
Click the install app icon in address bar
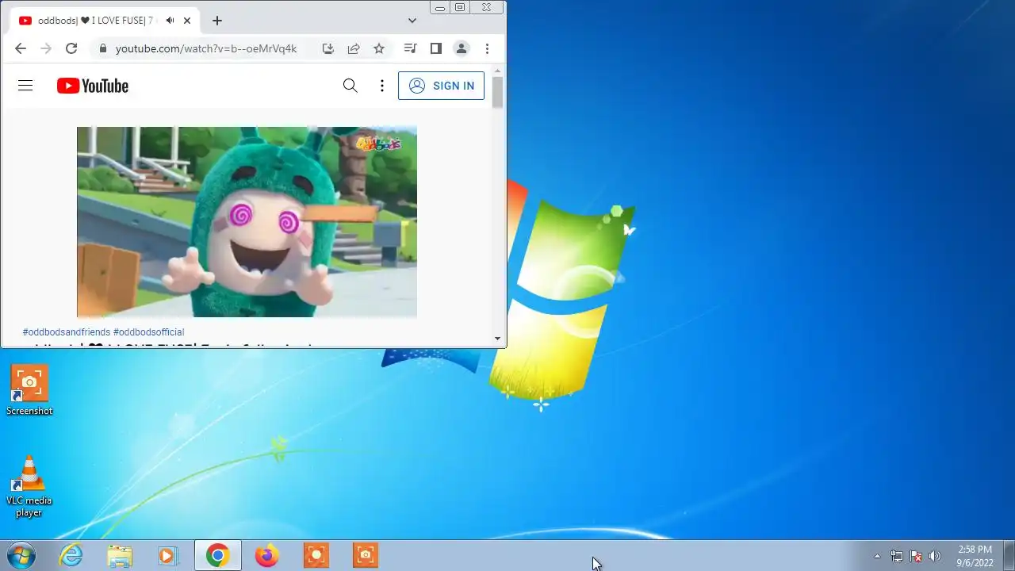tap(327, 48)
